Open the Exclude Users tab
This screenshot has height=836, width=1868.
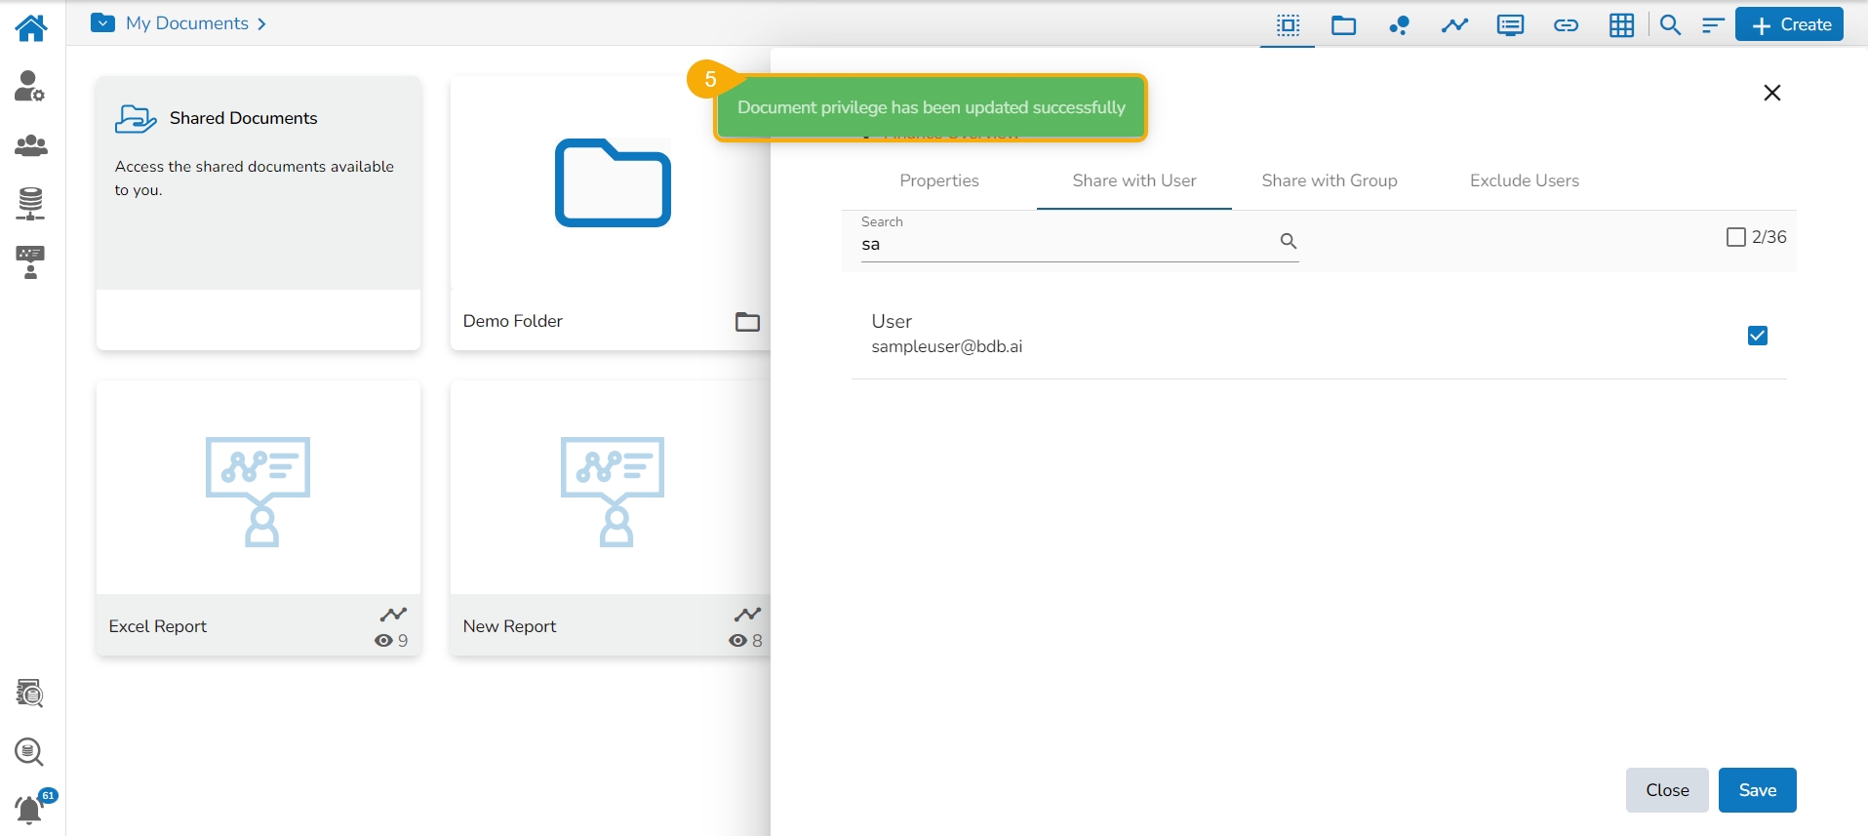(x=1525, y=180)
